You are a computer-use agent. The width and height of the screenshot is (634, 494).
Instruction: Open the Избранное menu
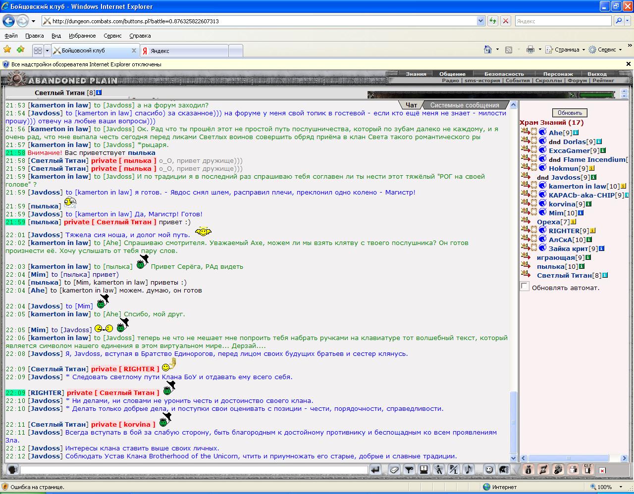[82, 36]
